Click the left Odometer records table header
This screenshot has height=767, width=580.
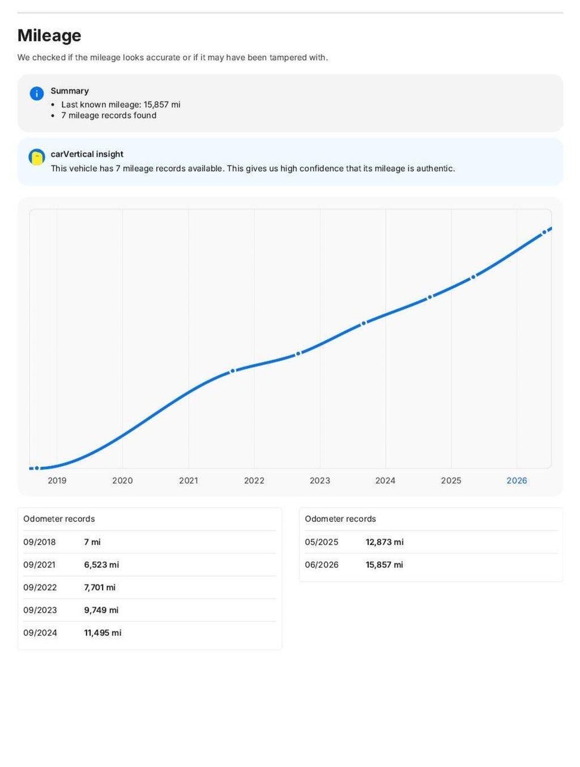59,519
